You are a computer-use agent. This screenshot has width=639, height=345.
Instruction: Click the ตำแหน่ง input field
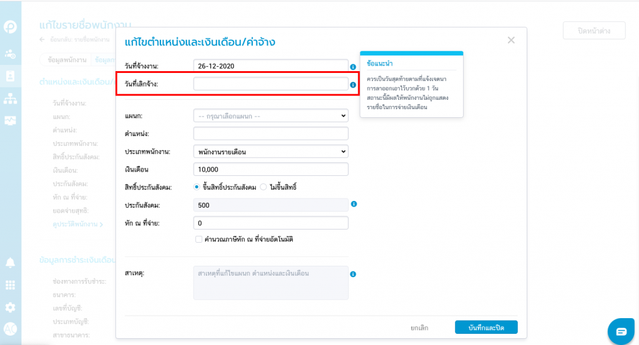(x=271, y=134)
